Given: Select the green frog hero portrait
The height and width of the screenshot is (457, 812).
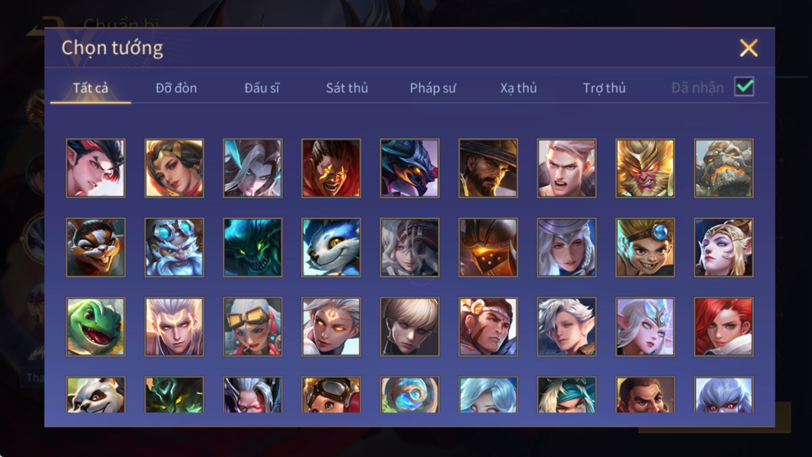Looking at the screenshot, I should [96, 327].
